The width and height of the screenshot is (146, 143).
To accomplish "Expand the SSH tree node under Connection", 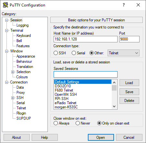I will [13, 98].
